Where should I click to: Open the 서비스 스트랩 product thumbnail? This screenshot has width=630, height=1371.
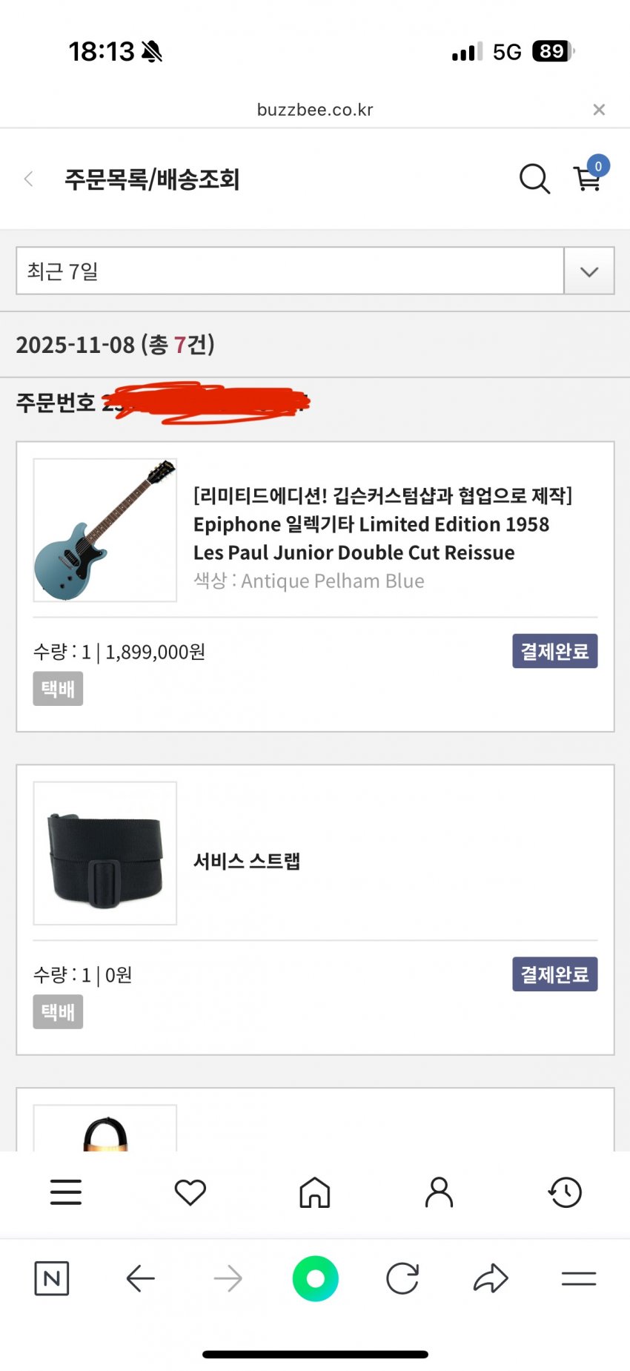tap(105, 853)
